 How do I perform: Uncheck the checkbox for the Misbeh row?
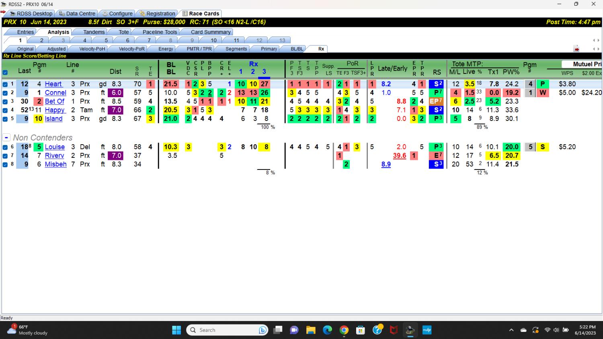point(5,164)
